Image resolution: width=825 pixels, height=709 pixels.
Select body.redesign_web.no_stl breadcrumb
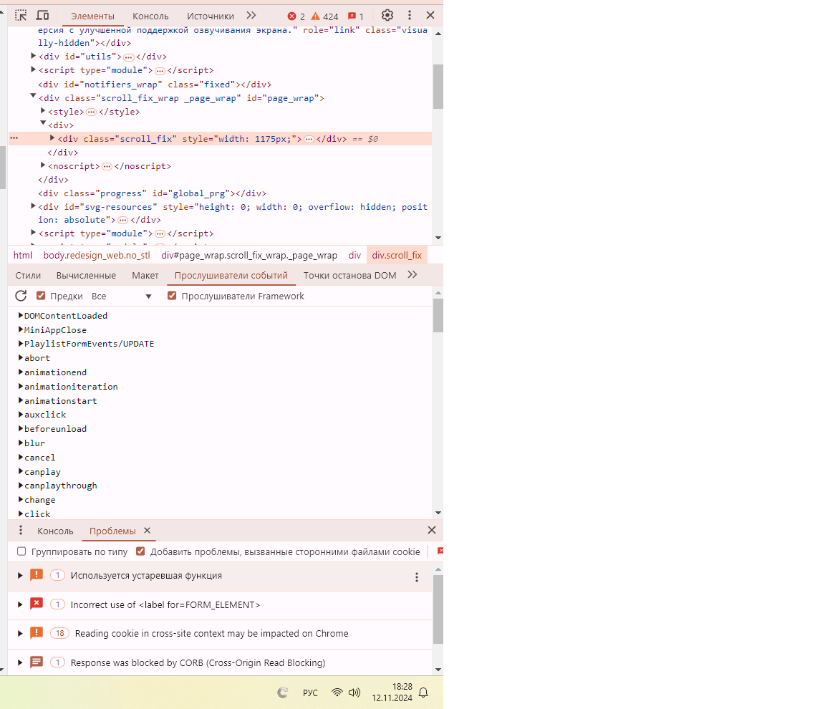97,255
